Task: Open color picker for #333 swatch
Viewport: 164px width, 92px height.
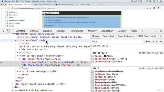Action: click(x=105, y=56)
